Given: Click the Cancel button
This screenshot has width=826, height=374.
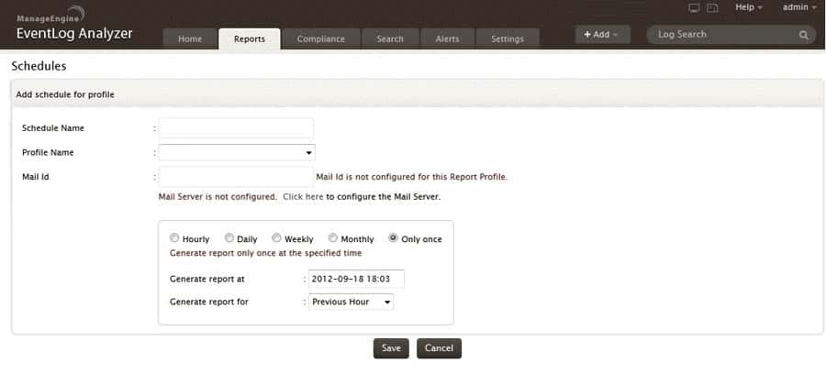Looking at the screenshot, I should pos(439,348).
